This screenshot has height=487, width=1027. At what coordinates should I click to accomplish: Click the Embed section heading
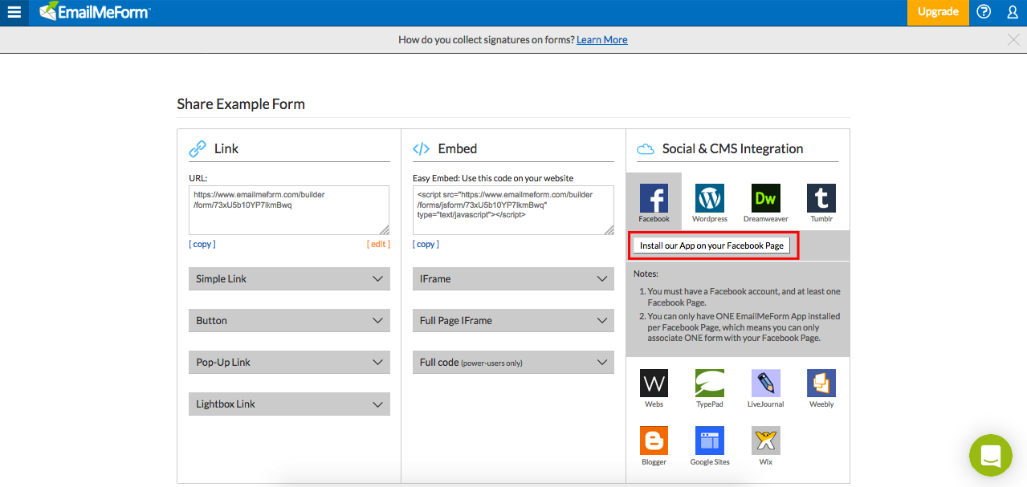pos(458,148)
